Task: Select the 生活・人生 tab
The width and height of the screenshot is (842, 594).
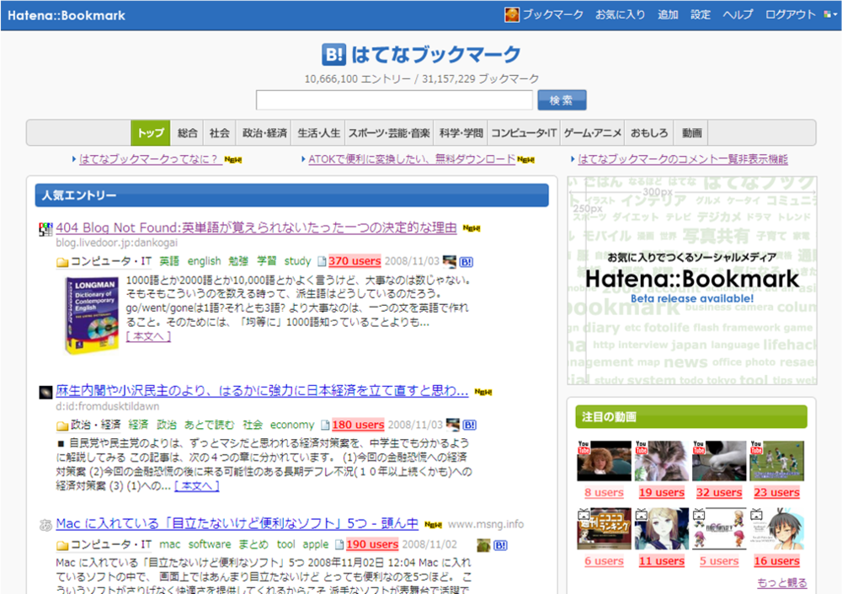Action: [x=318, y=133]
